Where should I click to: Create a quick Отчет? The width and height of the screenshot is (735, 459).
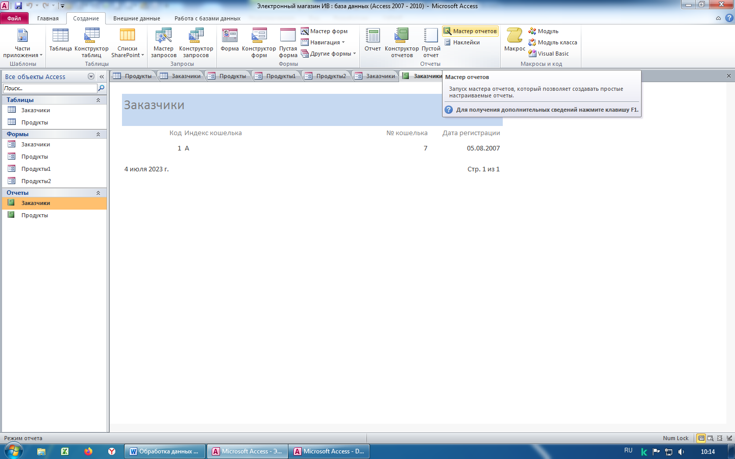pyautogui.click(x=373, y=40)
